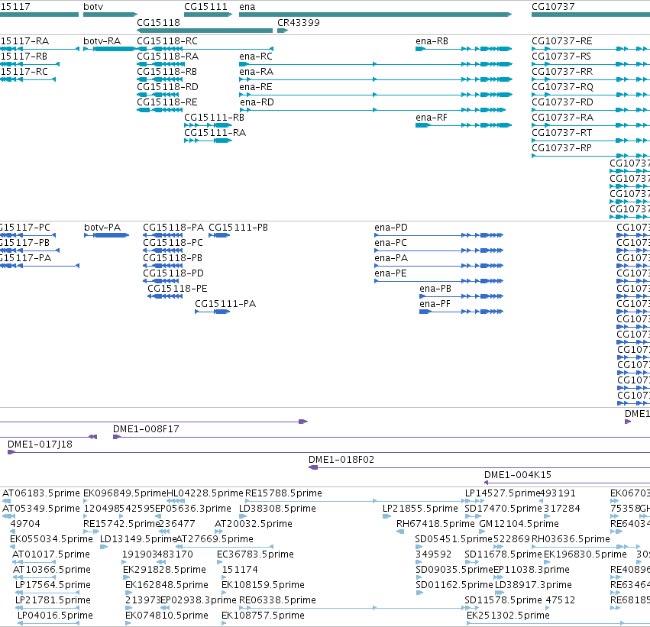650x627 pixels.
Task: Open the ena-RA transcript label
Action: 256,72
